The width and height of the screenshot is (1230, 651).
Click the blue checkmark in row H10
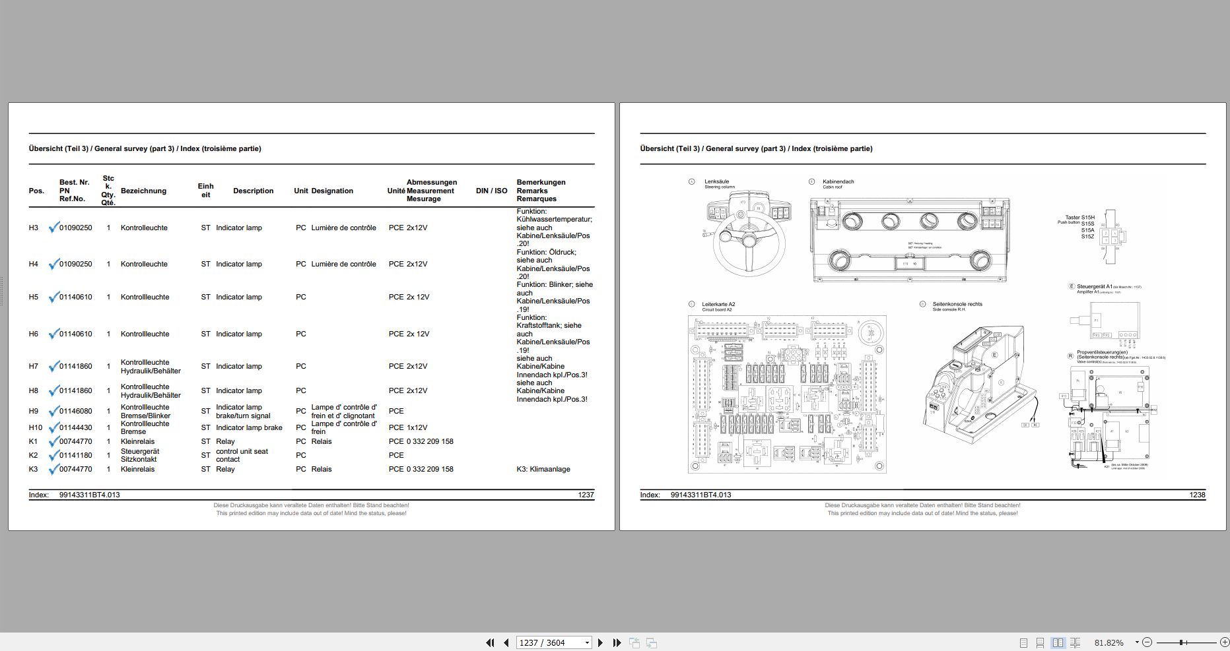click(54, 427)
